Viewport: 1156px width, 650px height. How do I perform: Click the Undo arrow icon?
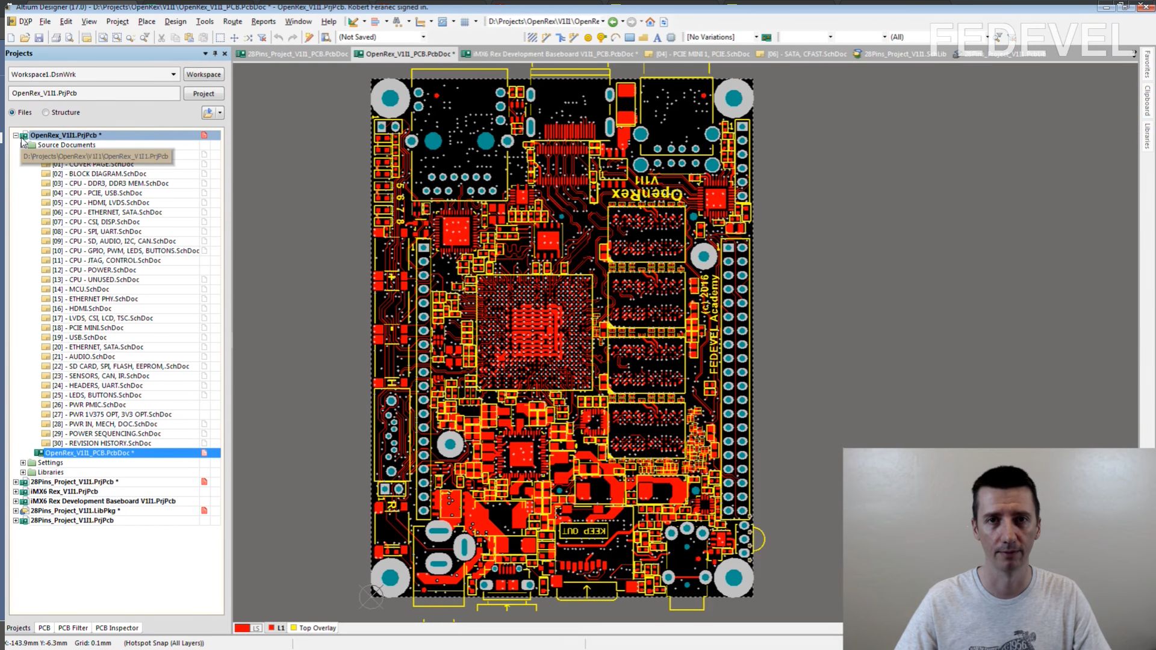coord(278,37)
